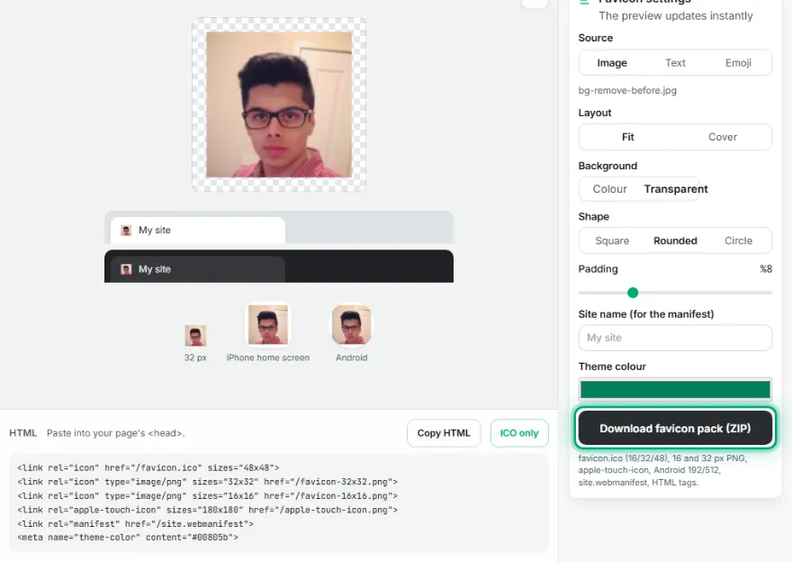Screen dimensions: 792x562
Task: Click the "My site" label in the light tab
Action: click(x=155, y=230)
